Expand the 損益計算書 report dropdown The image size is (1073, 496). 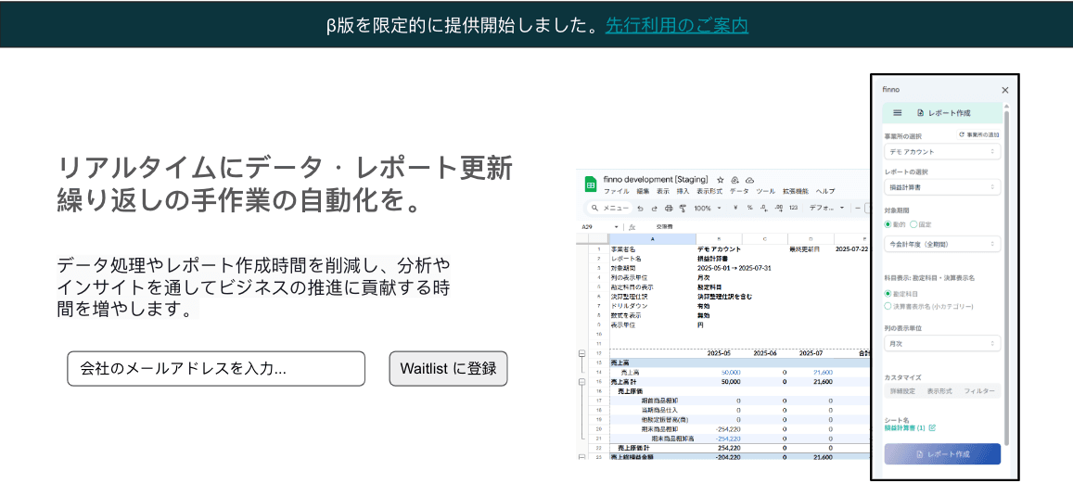tap(941, 187)
